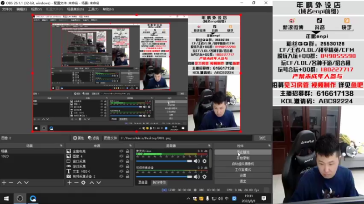Open the 编辑(E) menu

click(21, 9)
